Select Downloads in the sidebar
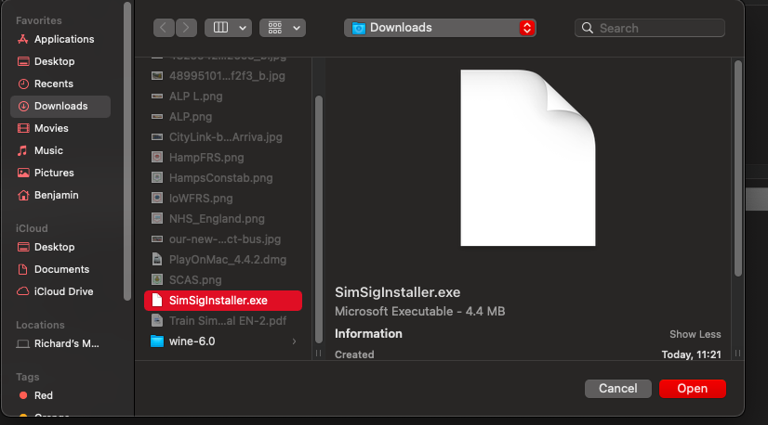Image resolution: width=768 pixels, height=425 pixels. tap(60, 106)
